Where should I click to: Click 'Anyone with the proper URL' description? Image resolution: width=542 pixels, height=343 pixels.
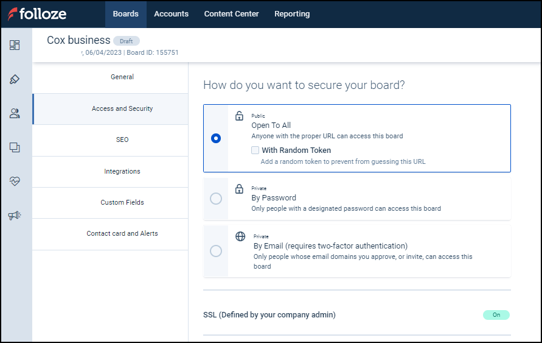click(327, 136)
